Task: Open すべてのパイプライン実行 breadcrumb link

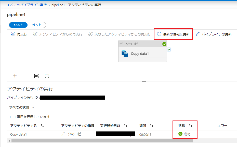Action: point(27,5)
